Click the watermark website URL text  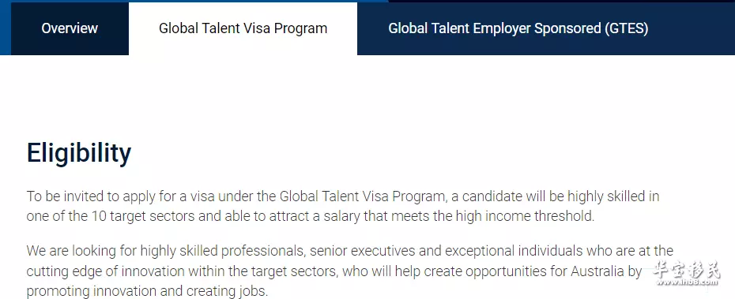687,282
